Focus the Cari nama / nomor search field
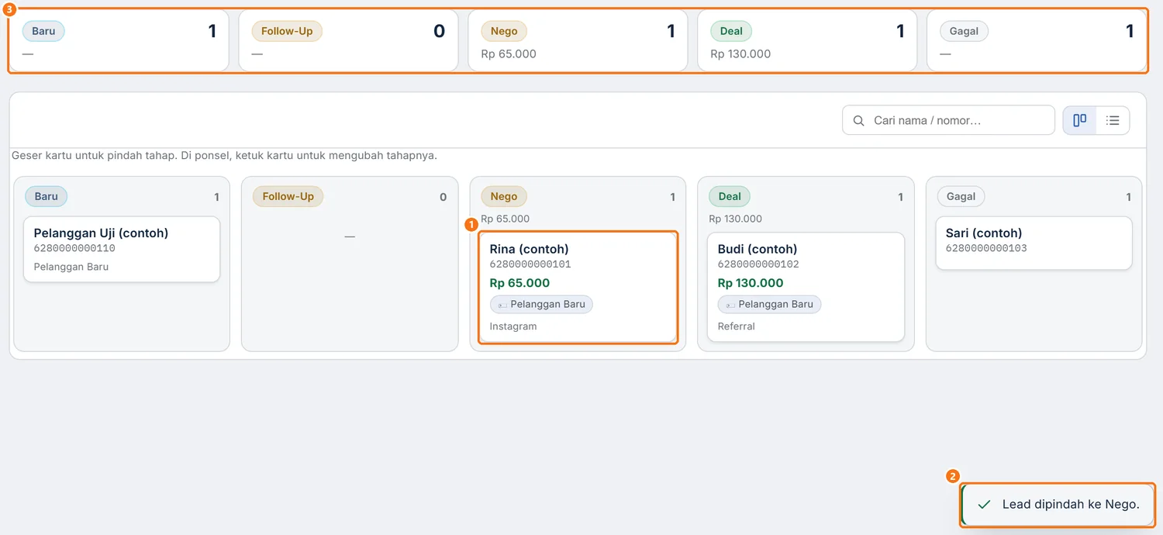The image size is (1163, 535). [948, 120]
